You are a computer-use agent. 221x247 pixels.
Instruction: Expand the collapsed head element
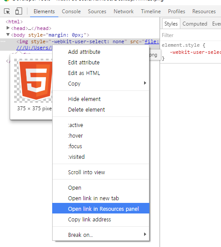8,28
